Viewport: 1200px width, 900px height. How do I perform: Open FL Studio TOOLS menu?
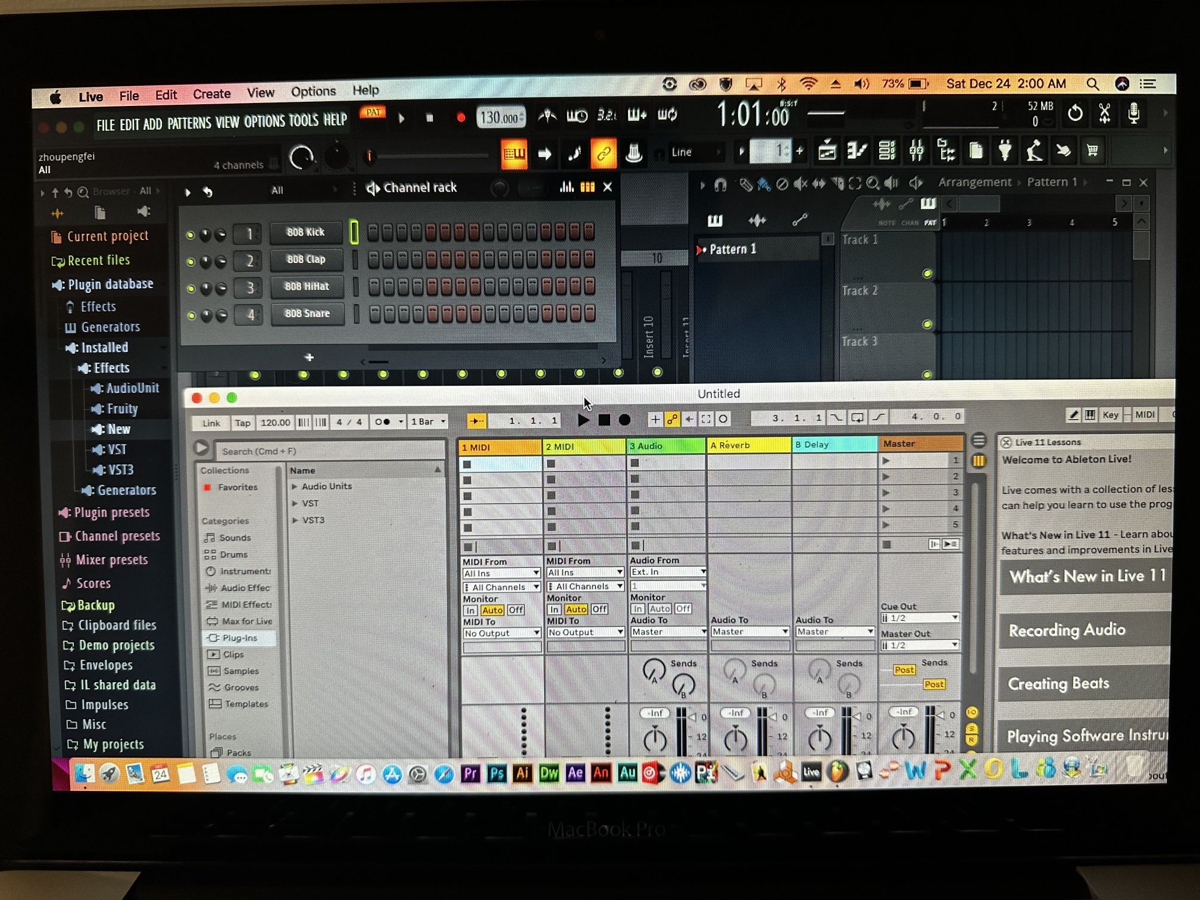304,121
